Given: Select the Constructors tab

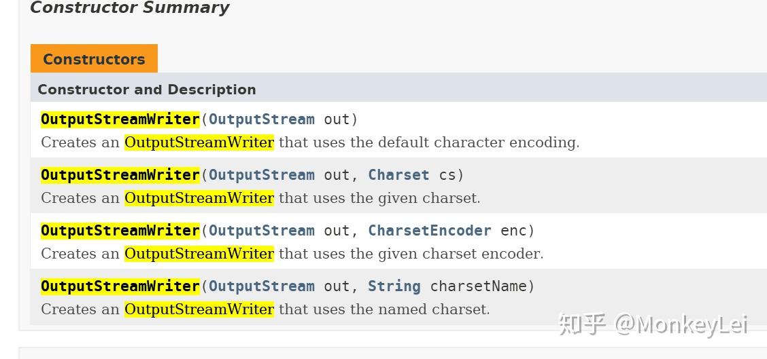Looking at the screenshot, I should [x=94, y=59].
